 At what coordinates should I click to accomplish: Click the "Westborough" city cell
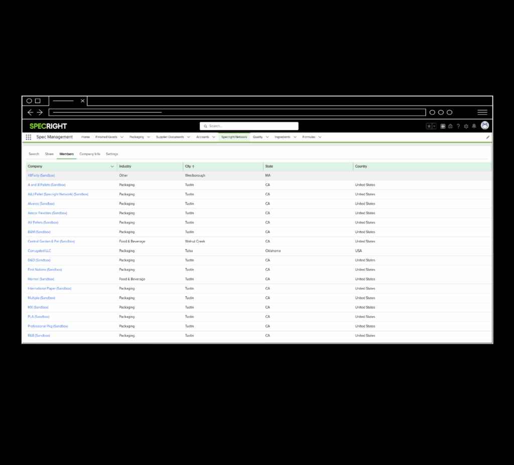pyautogui.click(x=195, y=176)
